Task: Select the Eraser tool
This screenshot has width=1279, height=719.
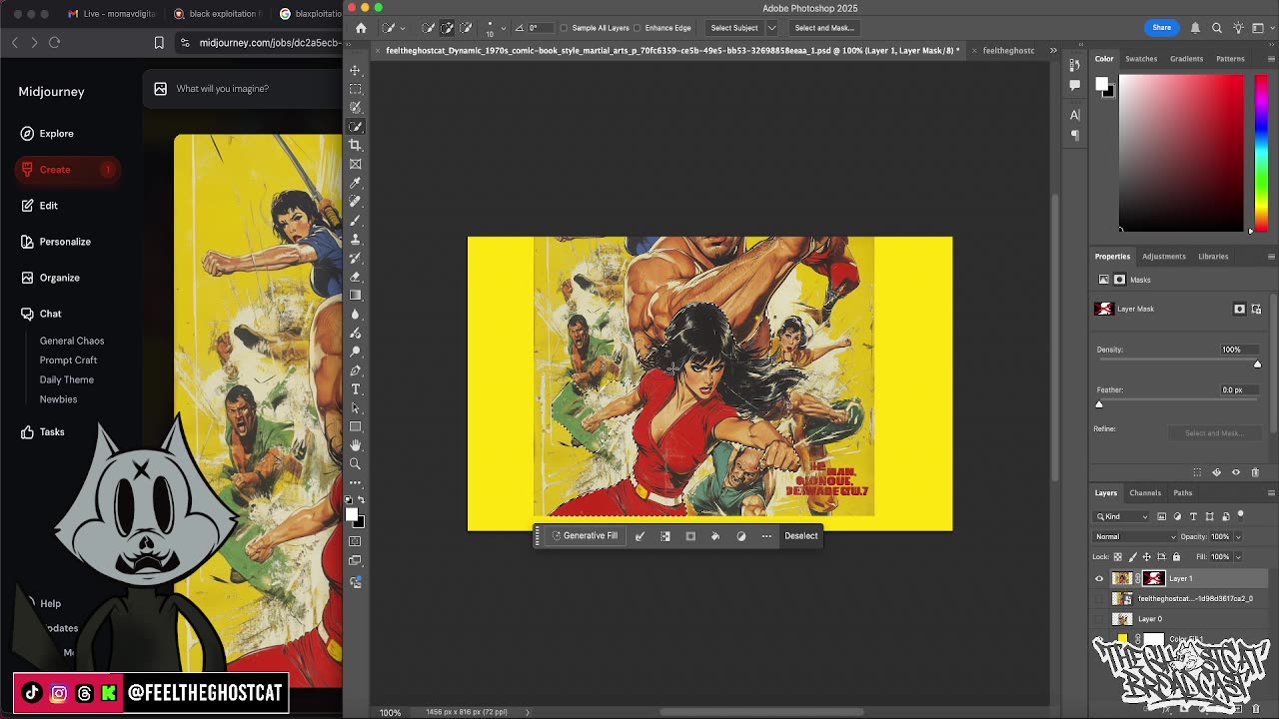Action: point(355,277)
